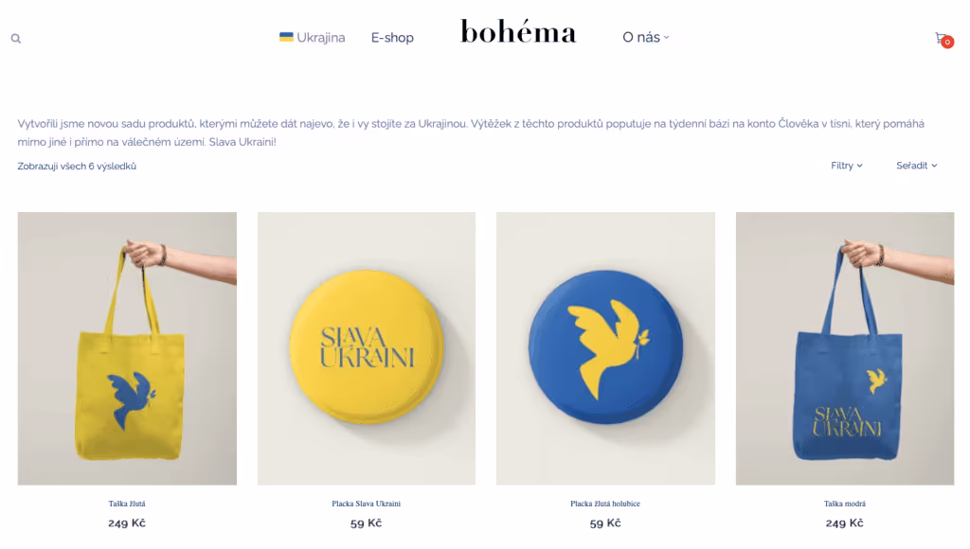Open the Placka Slava Ukraini product title

click(x=367, y=504)
